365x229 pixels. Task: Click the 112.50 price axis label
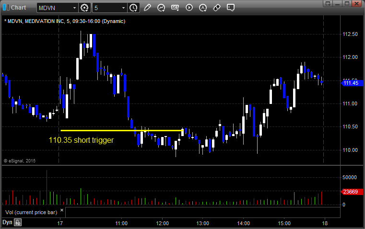pos(350,34)
